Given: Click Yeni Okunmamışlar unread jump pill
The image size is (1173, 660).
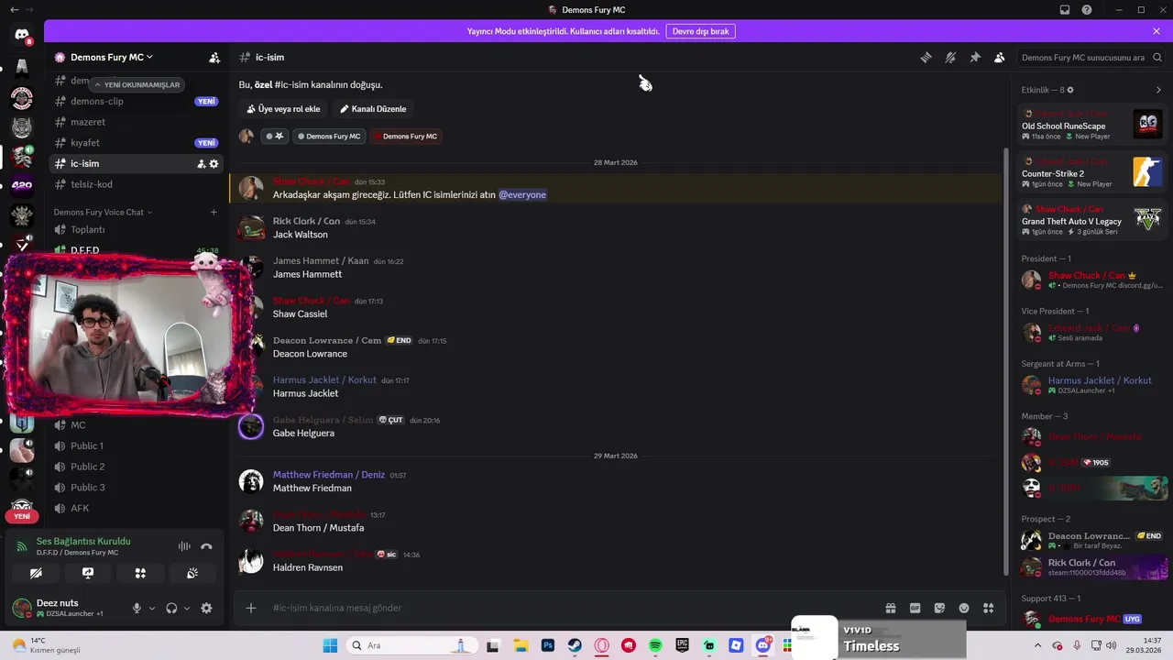Looking at the screenshot, I should click(137, 84).
